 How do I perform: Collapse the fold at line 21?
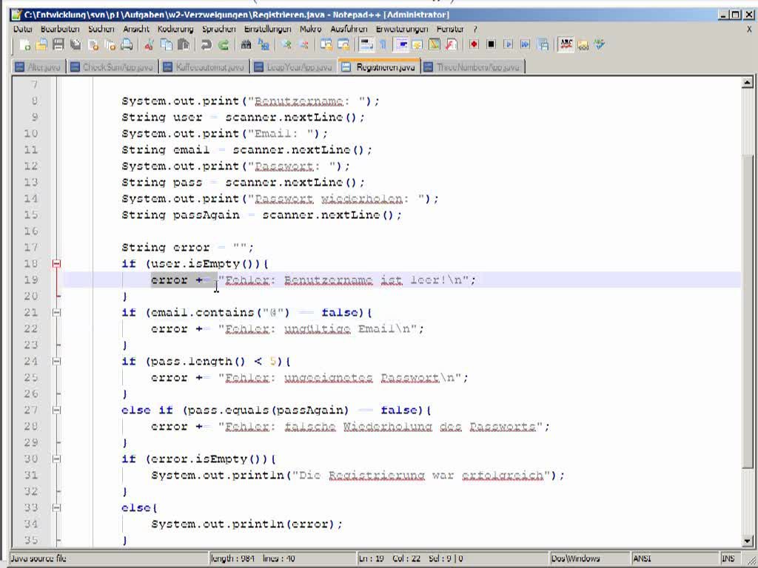coord(56,313)
